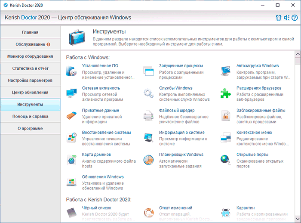This screenshot has width=301, height=223.
Task: Click the Чёрный список icon
Action: tap(72, 213)
